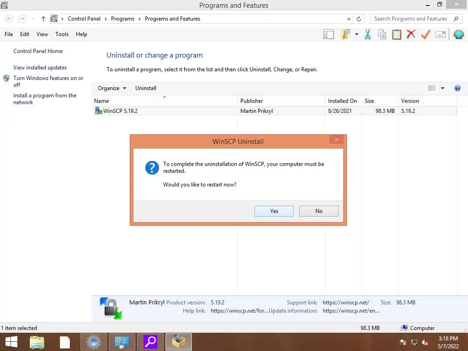The width and height of the screenshot is (468, 351).
Task: Click Yes to restart now
Action: [x=274, y=211]
